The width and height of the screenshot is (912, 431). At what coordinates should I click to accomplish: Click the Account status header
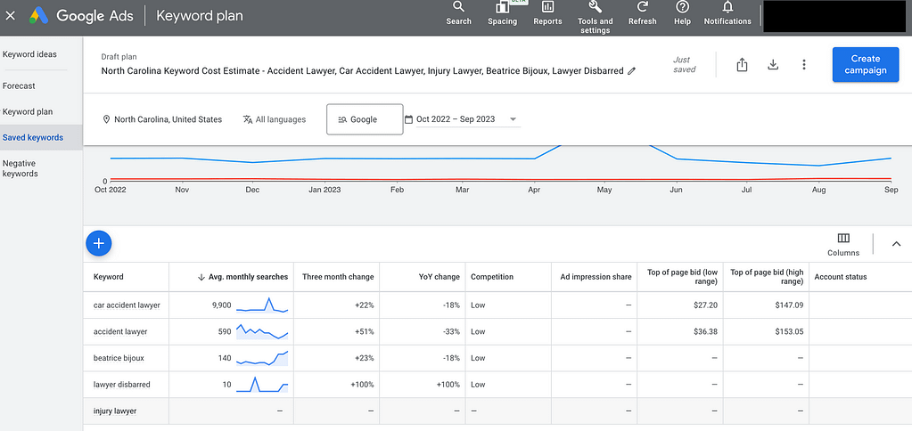click(x=841, y=277)
